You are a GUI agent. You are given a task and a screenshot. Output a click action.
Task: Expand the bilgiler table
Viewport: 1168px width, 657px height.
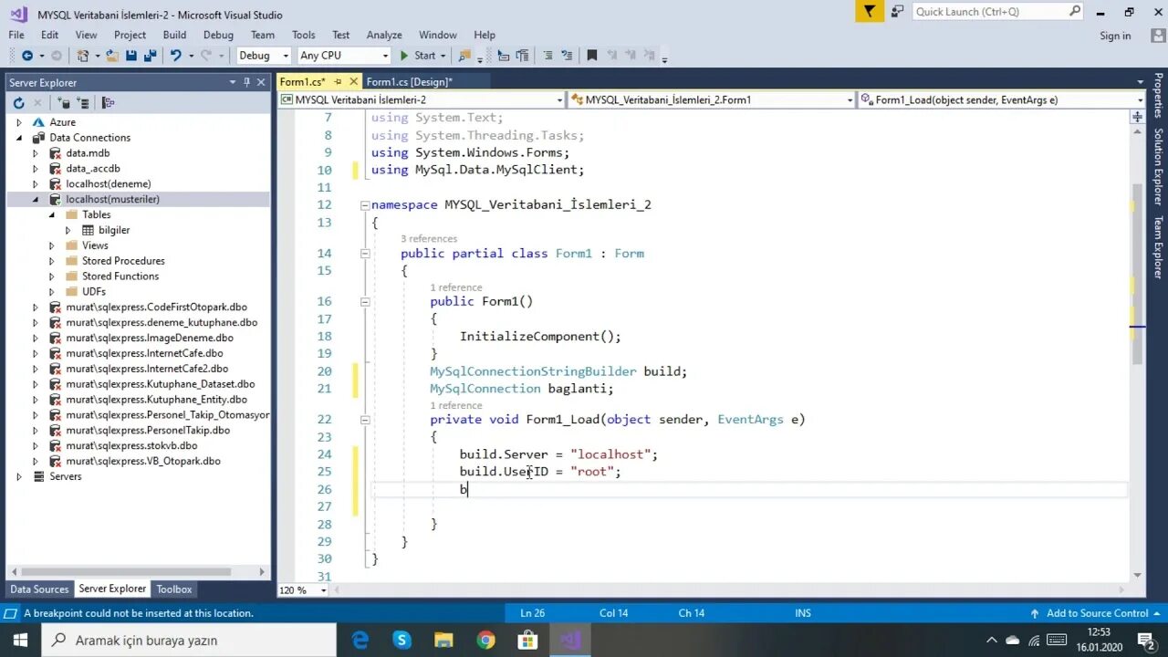pyautogui.click(x=68, y=230)
